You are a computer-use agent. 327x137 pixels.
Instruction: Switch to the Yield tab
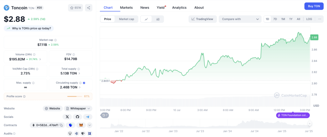(x=161, y=8)
